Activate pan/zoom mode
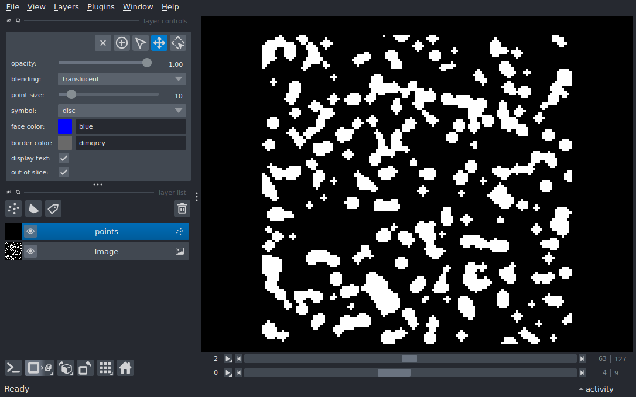Viewport: 636px width, 397px height. pyautogui.click(x=159, y=43)
